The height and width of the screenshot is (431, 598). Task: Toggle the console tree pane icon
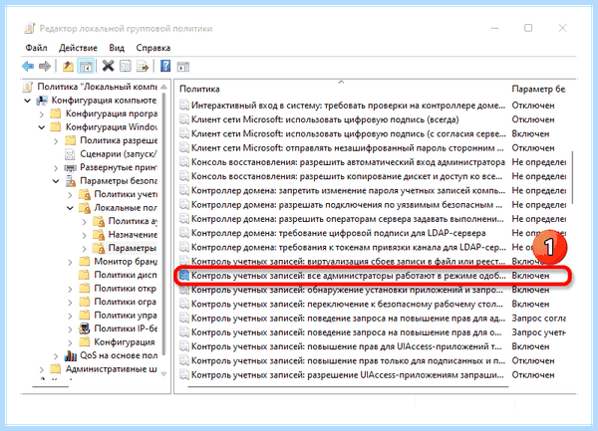86,67
